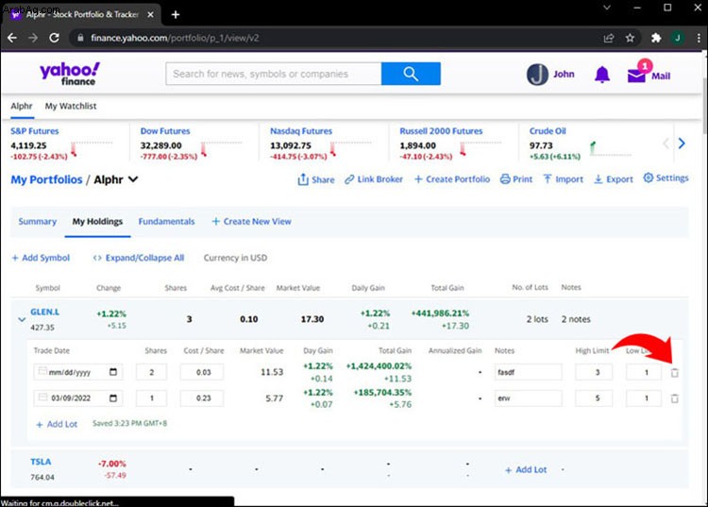Click Add Symbol

(41, 258)
